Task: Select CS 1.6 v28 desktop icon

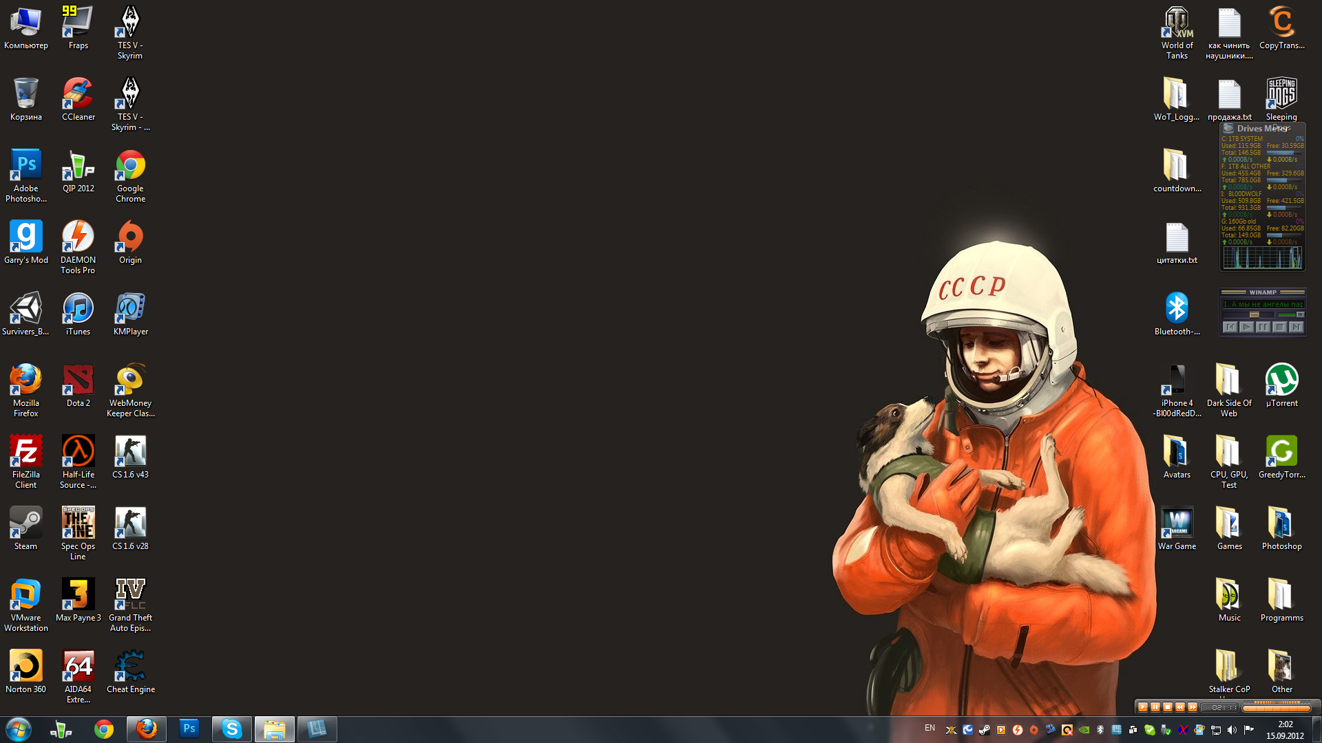Action: [x=130, y=529]
